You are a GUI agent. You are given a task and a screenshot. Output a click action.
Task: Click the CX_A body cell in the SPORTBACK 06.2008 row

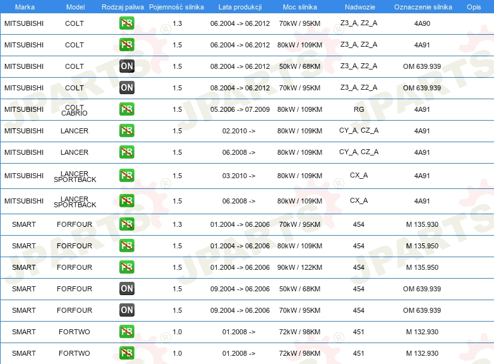[x=359, y=200]
